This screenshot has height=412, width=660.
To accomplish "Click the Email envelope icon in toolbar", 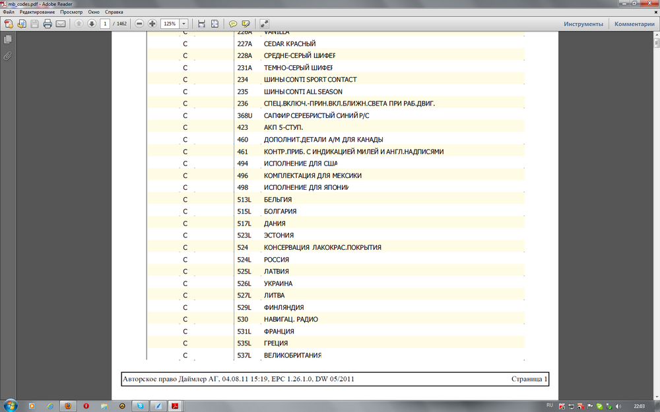I will coord(61,24).
